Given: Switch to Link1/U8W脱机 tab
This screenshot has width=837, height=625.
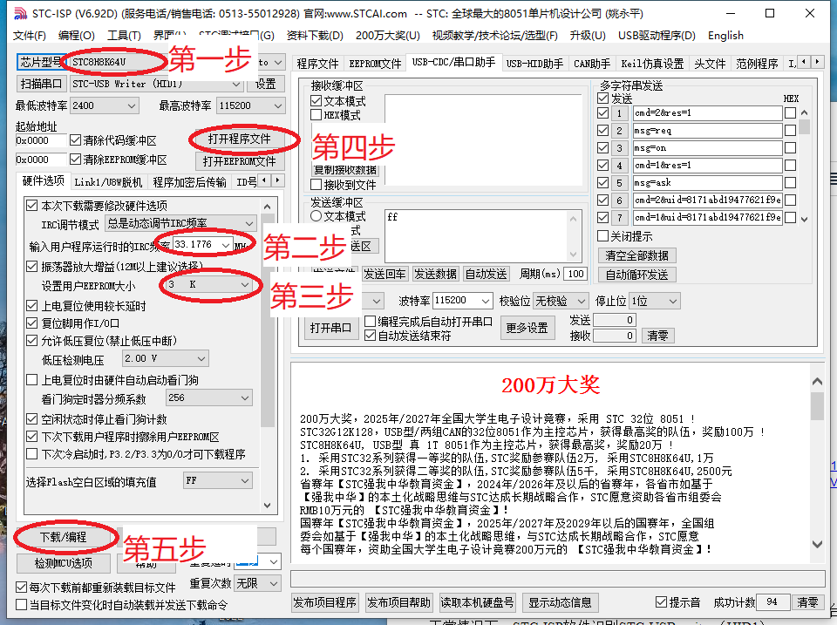Looking at the screenshot, I should (108, 182).
